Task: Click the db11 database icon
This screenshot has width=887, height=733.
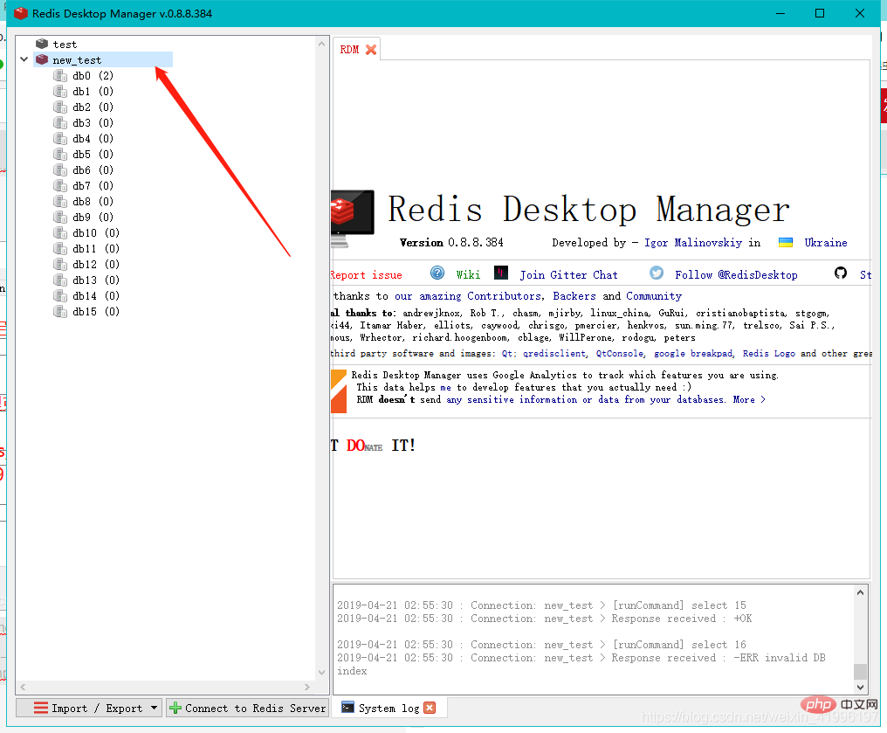Action: [x=60, y=248]
